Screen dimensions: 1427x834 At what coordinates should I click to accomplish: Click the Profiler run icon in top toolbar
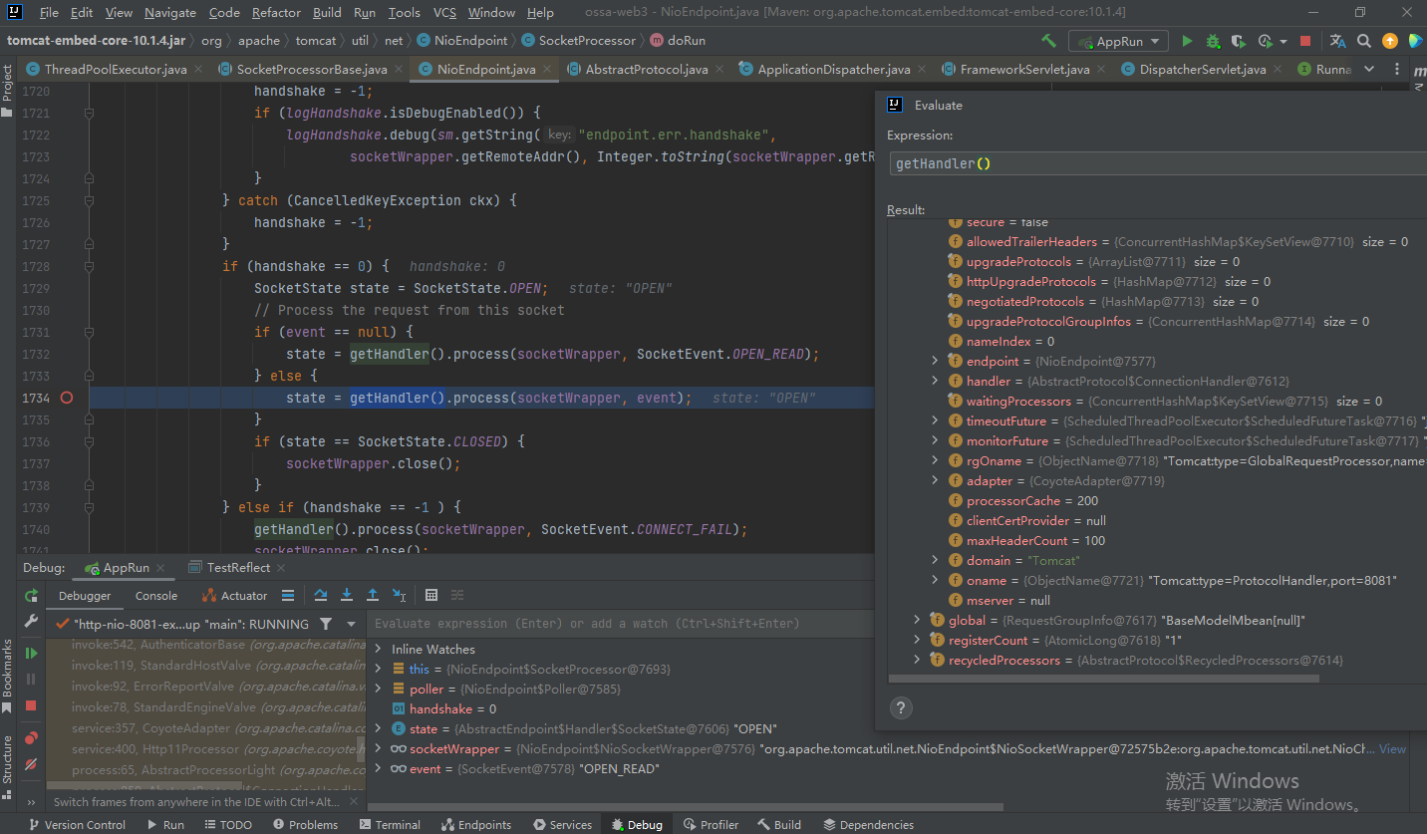(1265, 41)
